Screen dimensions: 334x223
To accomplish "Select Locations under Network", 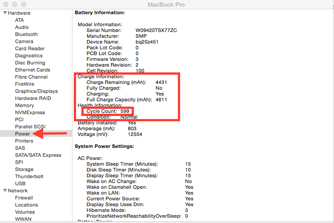I will [x=26, y=205].
